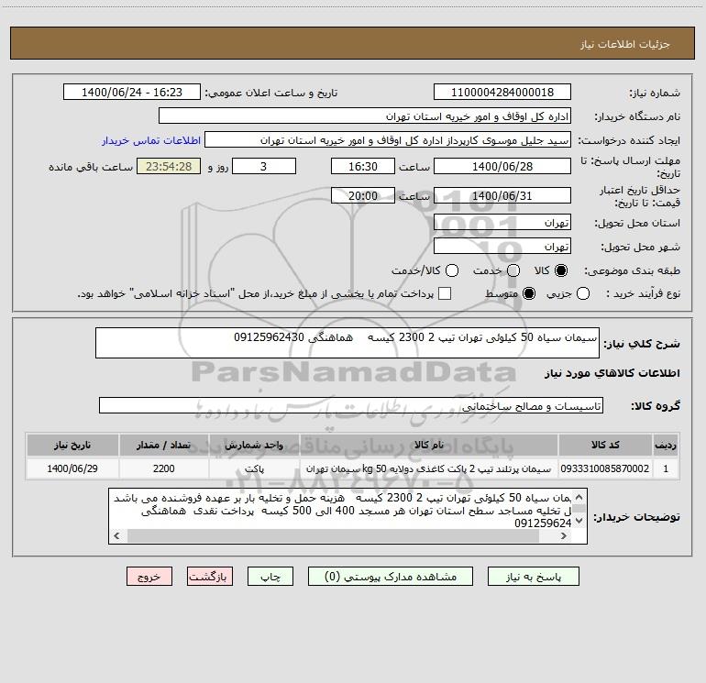Click the up arrow in buyer notes scrollbar

pyautogui.click(x=579, y=497)
